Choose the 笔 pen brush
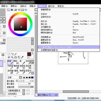The width and height of the screenshot is (101, 101). pos(22,62)
